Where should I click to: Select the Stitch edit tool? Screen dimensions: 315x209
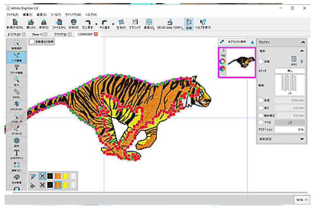17,69
